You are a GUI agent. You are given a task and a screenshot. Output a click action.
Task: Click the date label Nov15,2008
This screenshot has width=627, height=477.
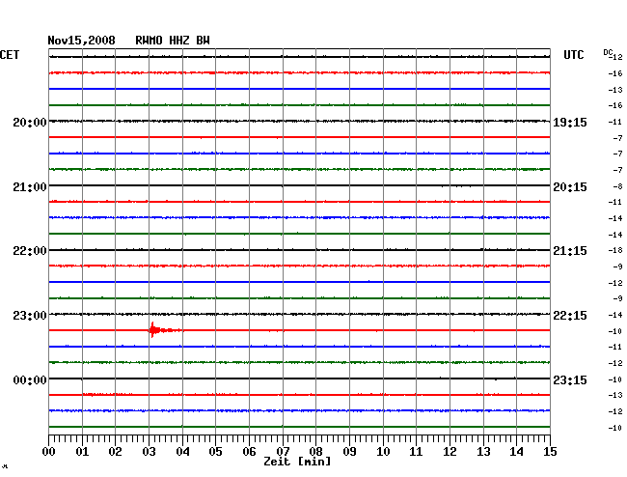pyautogui.click(x=81, y=41)
